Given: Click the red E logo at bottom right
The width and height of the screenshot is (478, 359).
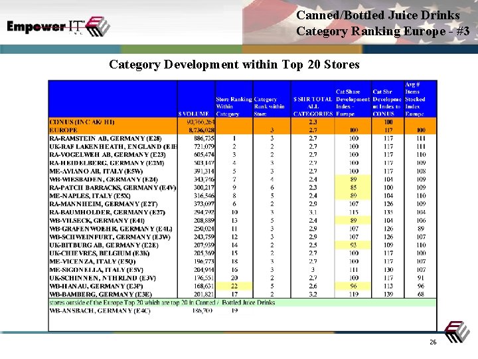Looking at the screenshot, I should click(x=456, y=332).
